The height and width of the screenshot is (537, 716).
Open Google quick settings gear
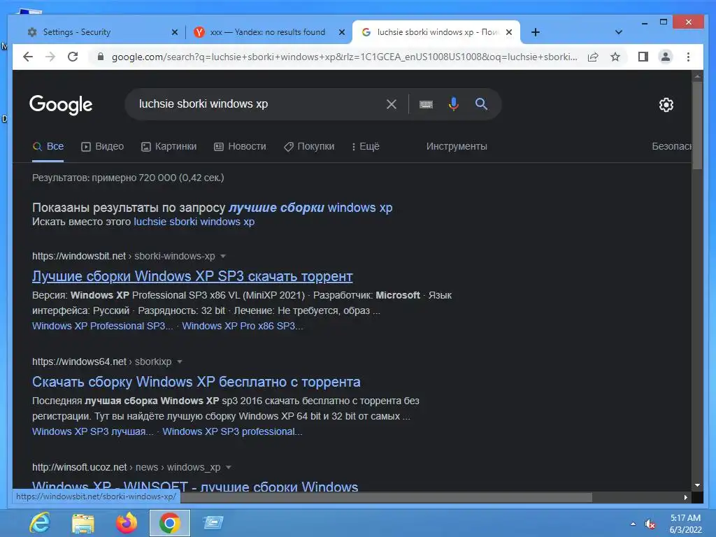[x=666, y=105]
